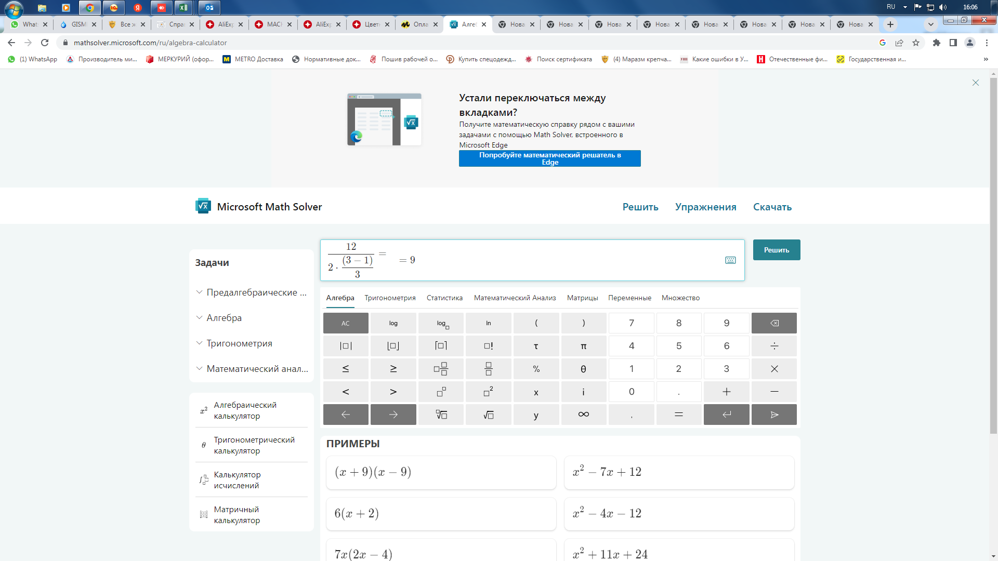The image size is (998, 561).
Task: Click the submit arrow key on keypad
Action: 773,415
